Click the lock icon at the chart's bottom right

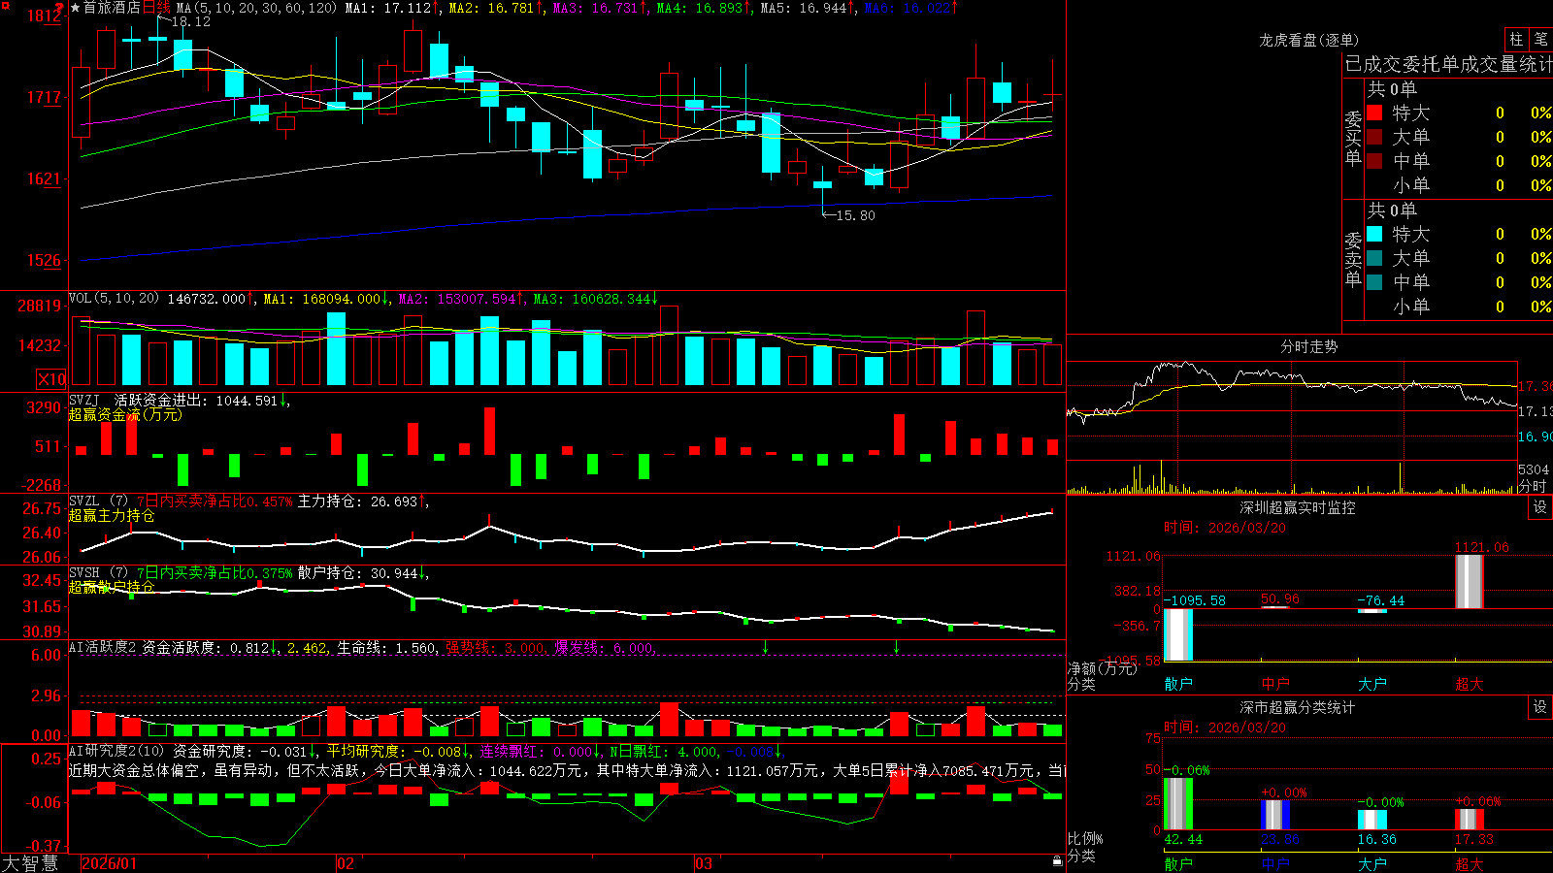pyautogui.click(x=1057, y=860)
